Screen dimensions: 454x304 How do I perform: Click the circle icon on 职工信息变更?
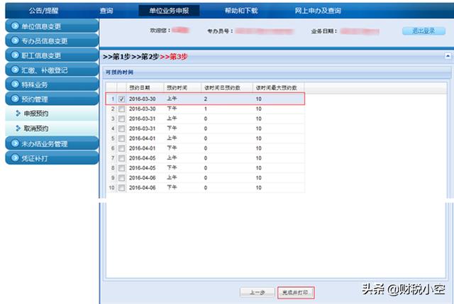[15, 55]
